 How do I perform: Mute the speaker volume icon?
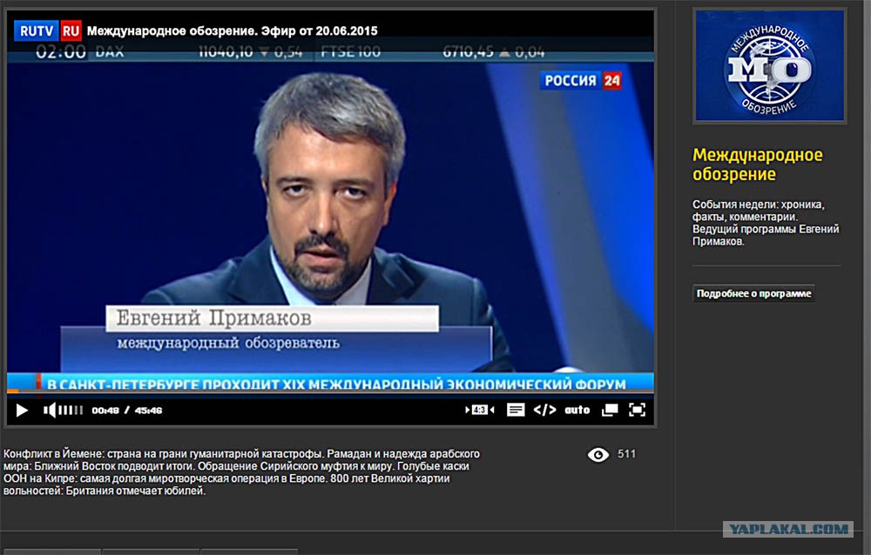(50, 410)
